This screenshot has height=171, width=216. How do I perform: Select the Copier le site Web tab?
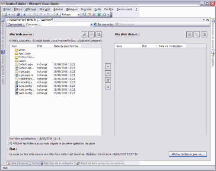(x=31, y=20)
